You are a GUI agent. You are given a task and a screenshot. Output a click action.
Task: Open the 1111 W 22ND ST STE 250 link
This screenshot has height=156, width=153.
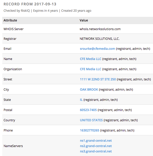[x=98, y=79]
